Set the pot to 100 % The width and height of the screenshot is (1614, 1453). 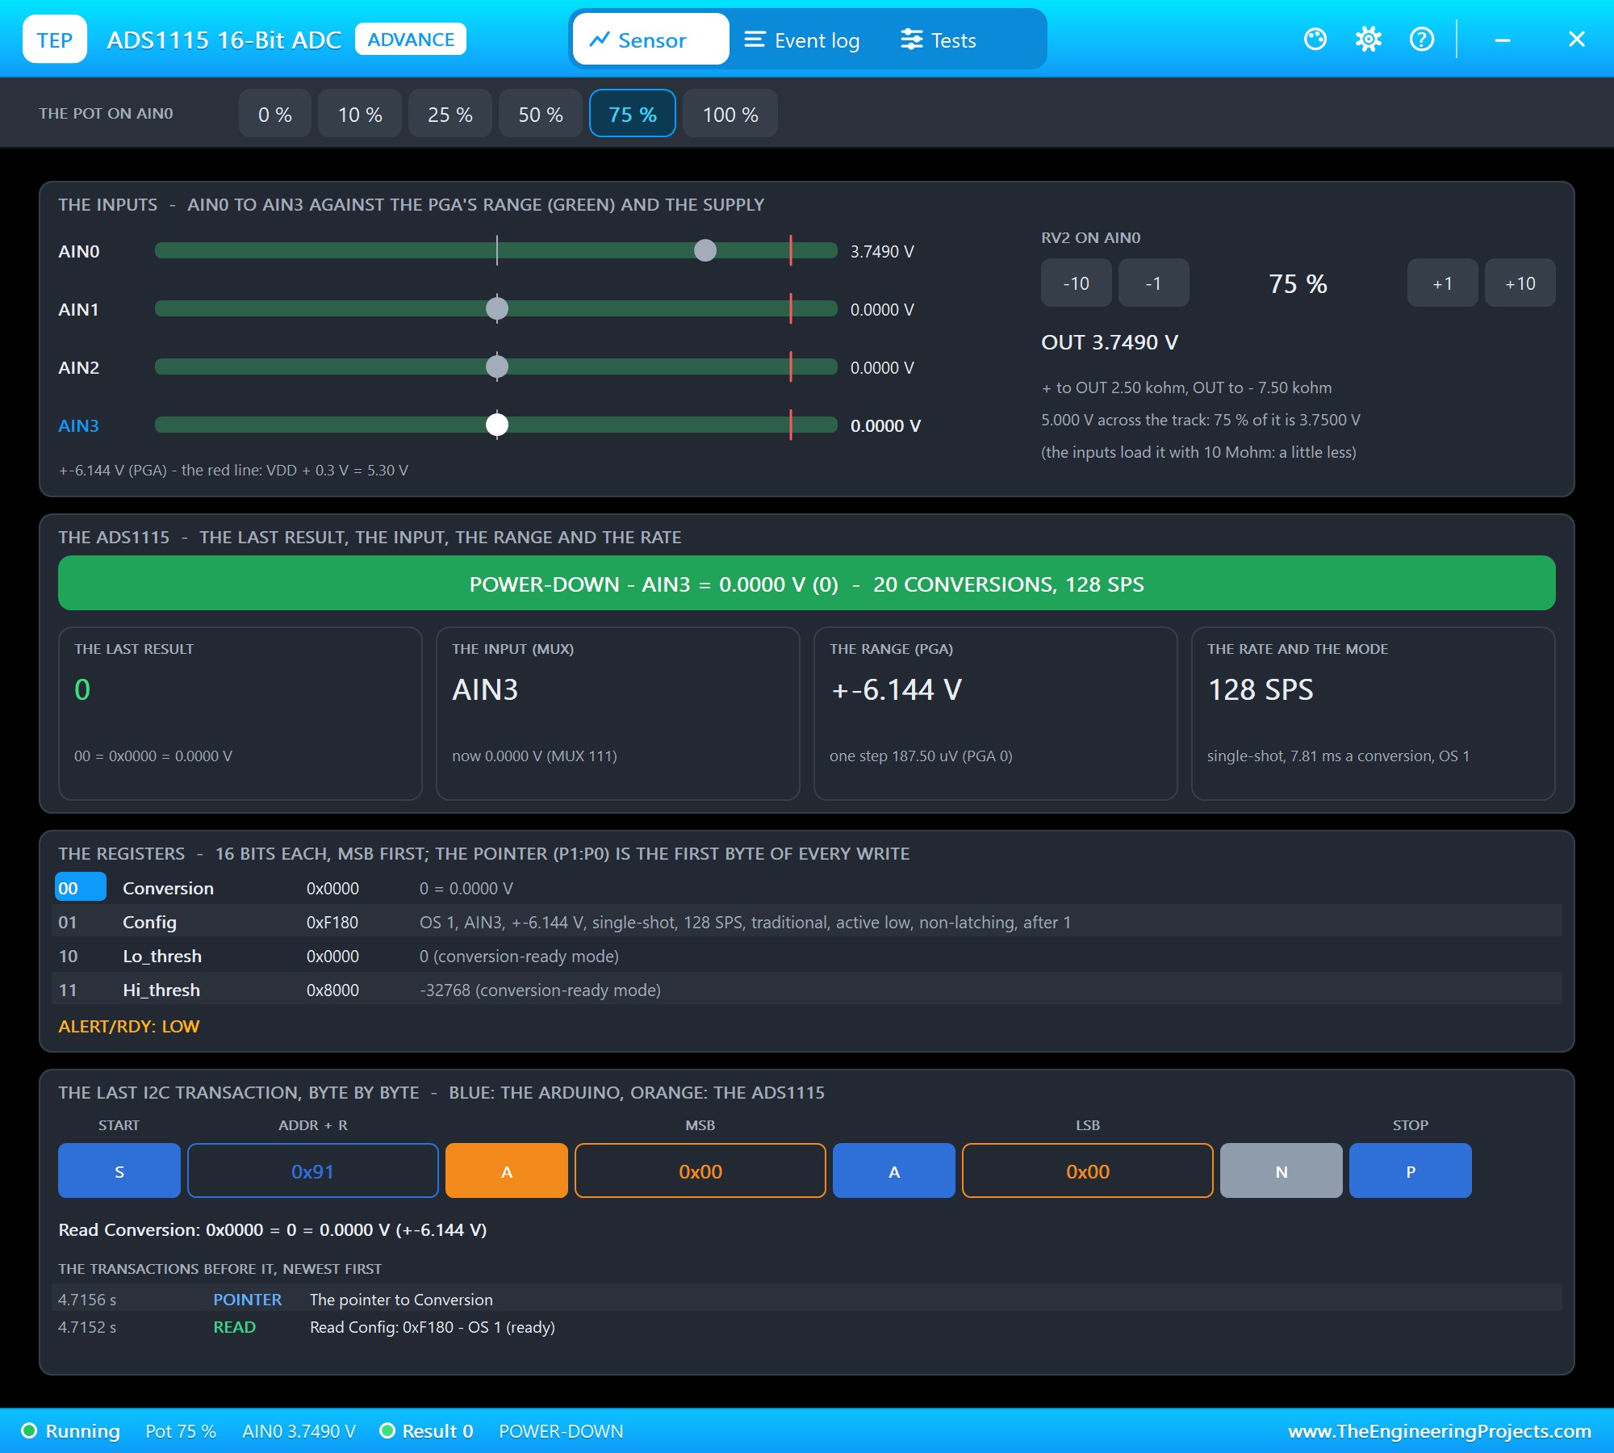tap(730, 114)
